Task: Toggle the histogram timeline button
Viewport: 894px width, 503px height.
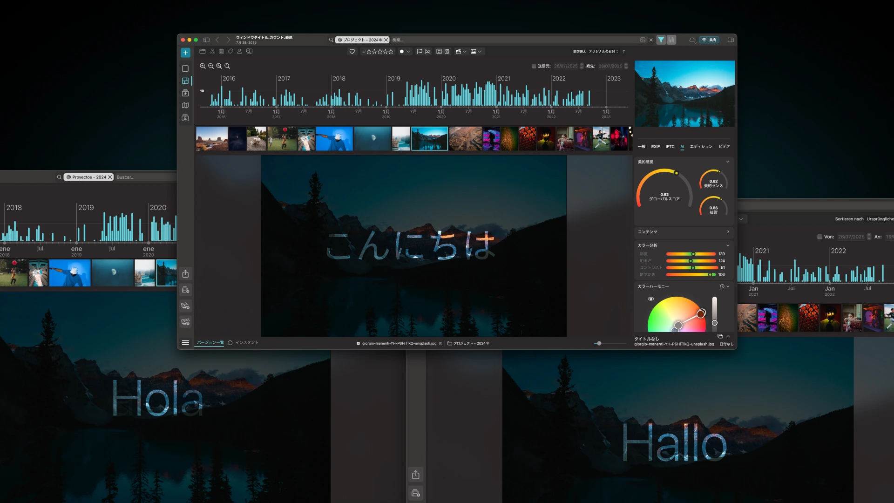Action: click(x=671, y=40)
